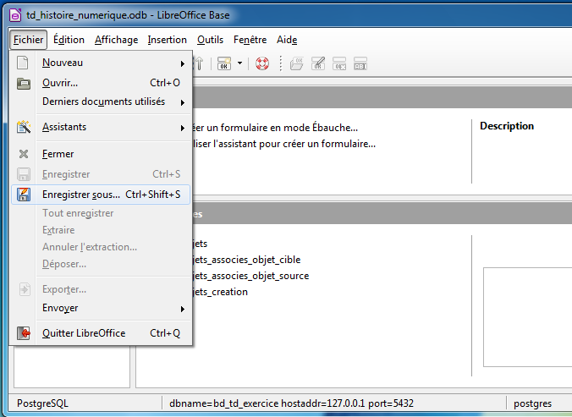Screen dimensions: 572x417
Task: Choose Fermer menu entry
Action: pos(101,154)
